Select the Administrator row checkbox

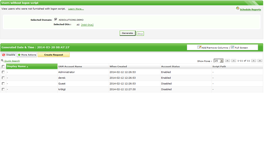tap(3, 72)
